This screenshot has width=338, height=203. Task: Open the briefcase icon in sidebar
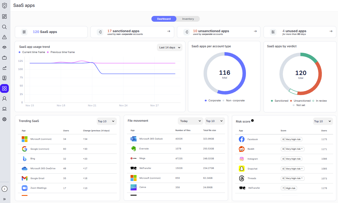point(4,58)
